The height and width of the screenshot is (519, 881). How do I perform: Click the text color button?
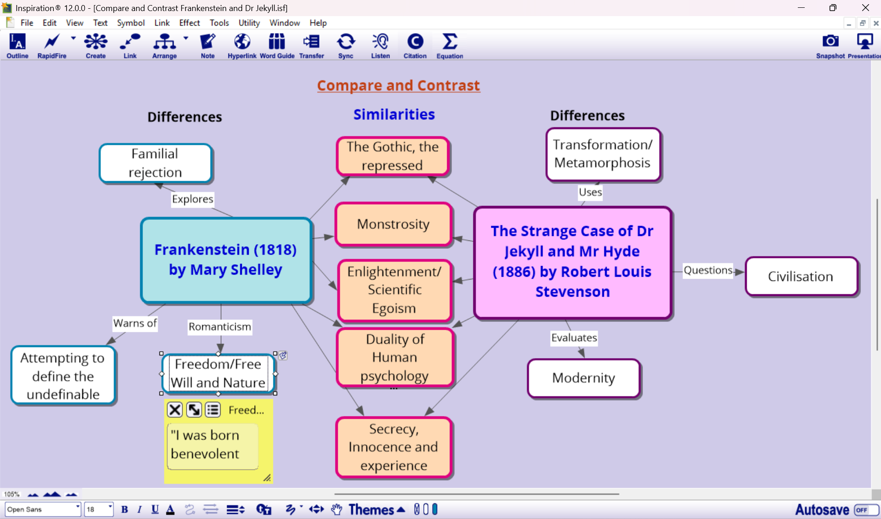click(171, 509)
